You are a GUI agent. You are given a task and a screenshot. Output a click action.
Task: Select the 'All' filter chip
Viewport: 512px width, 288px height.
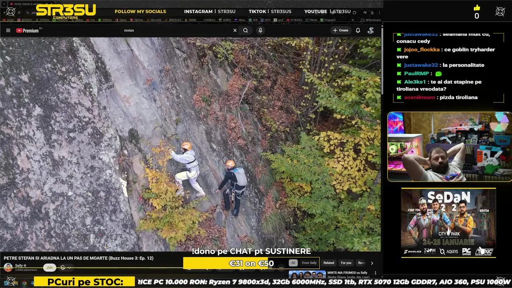(293, 263)
